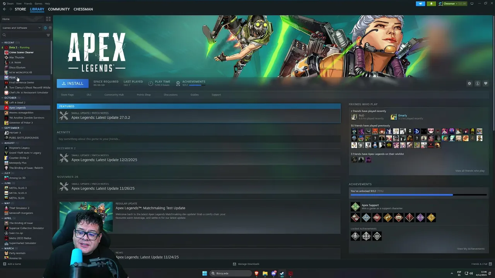Open the Brave browser taskbar icon
This screenshot has width=495, height=278.
256,273
